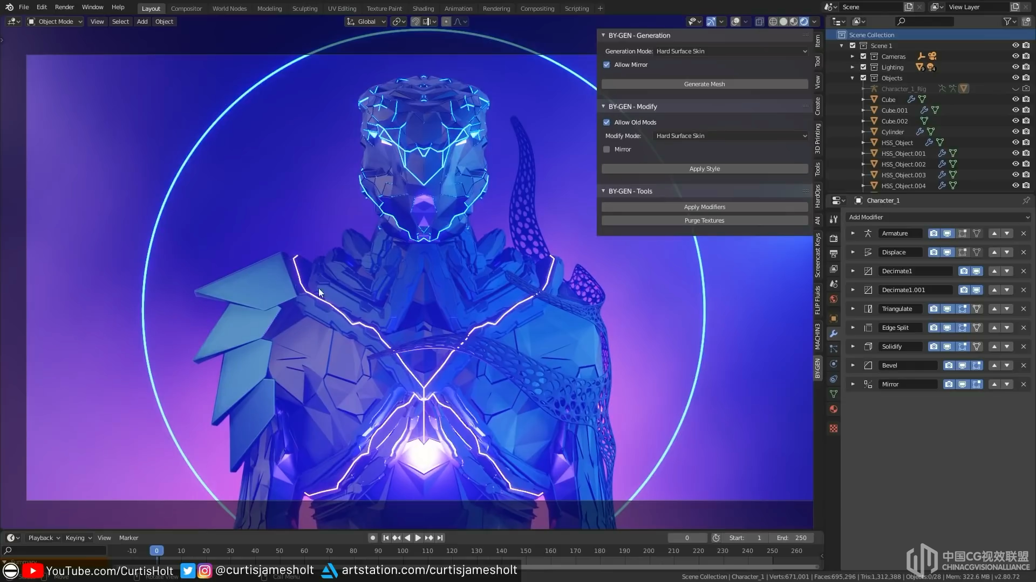This screenshot has width=1036, height=582.
Task: Move the Solidify modifier down
Action: [x=1007, y=347]
